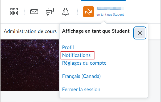Open the course selector waffle grid icon

click(x=14, y=12)
